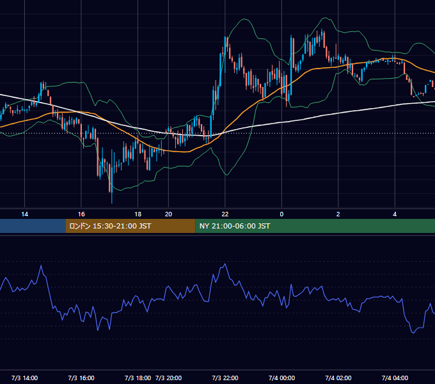Screen dimensions: 435x384
Task: Click the 7/4 02:00 label on oscillator axis
Action: [x=338, y=378]
